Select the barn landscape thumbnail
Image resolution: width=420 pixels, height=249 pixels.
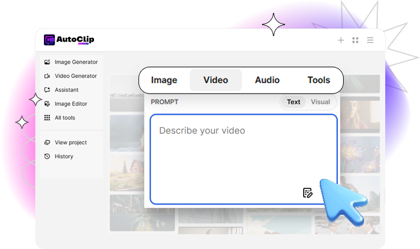pyautogui.click(x=126, y=173)
